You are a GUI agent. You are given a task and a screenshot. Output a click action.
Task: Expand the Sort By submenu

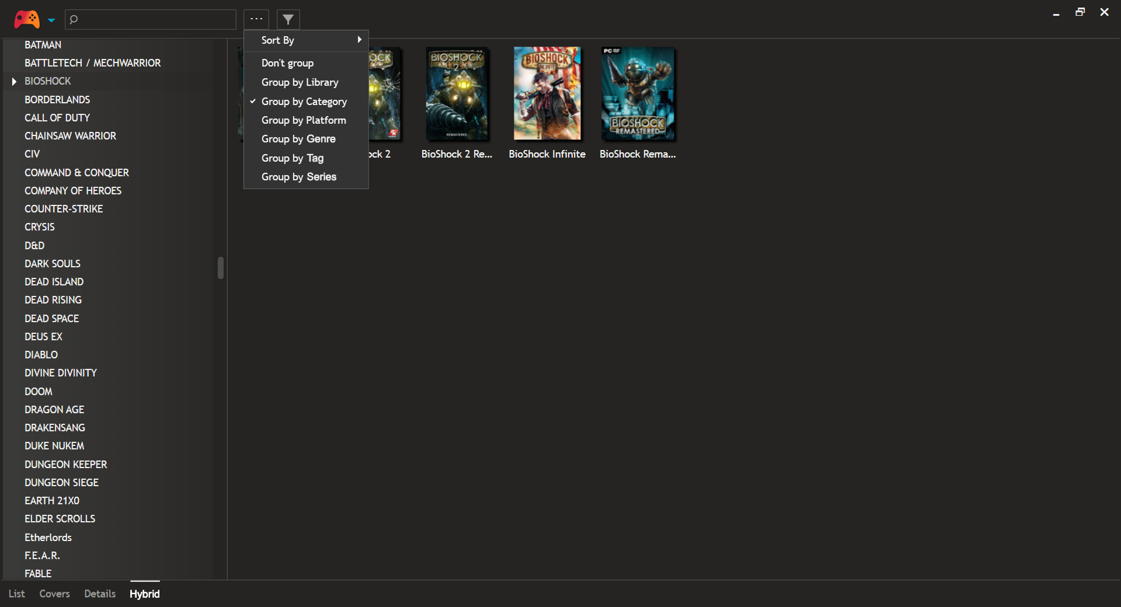pyautogui.click(x=306, y=40)
